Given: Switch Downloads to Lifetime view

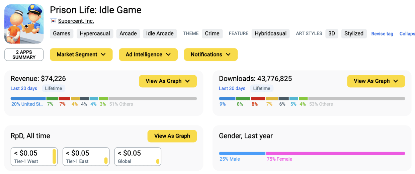Looking at the screenshot, I should (x=262, y=88).
